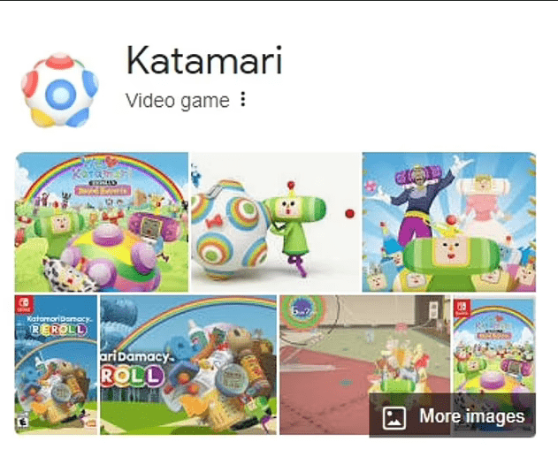
Task: Click the circular size gauge in gameplay screenshot
Action: click(302, 311)
